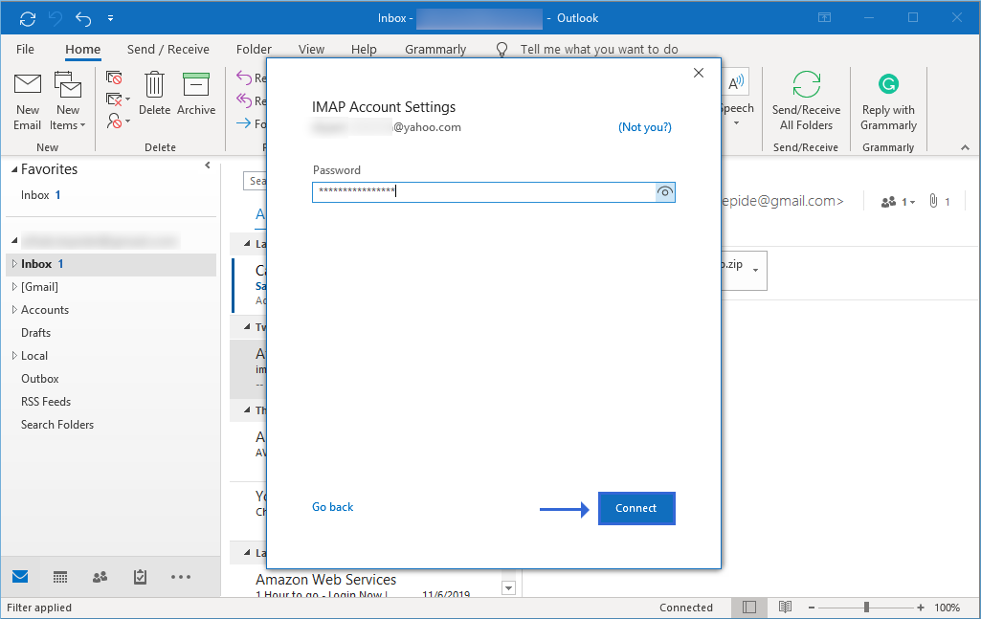
Task: Open the .zip attachment dropdown arrow
Action: pyautogui.click(x=756, y=270)
